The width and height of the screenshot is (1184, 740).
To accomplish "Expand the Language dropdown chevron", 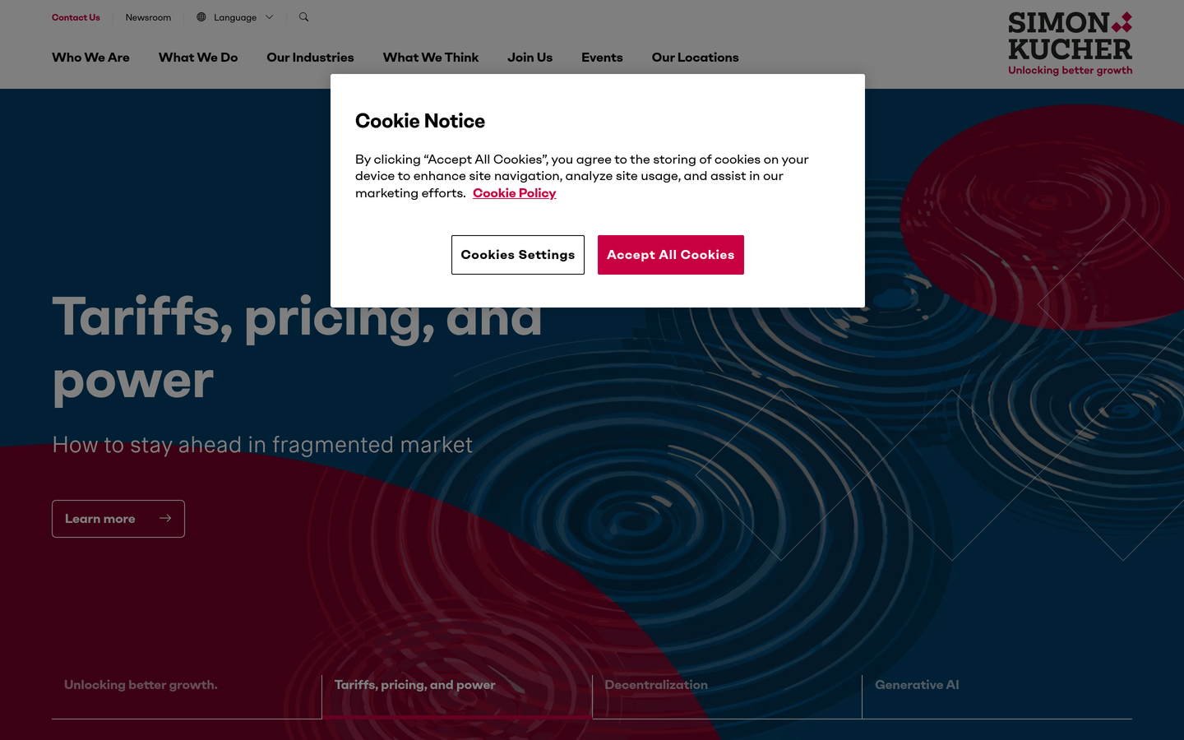I will [269, 17].
